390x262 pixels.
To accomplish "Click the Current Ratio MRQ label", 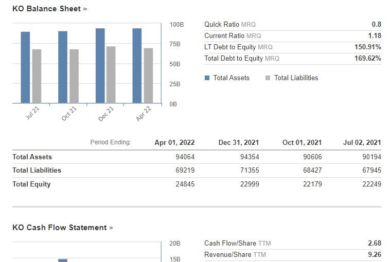I will (x=233, y=36).
